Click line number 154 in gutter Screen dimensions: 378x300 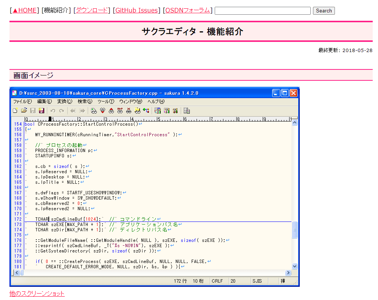[18, 124]
